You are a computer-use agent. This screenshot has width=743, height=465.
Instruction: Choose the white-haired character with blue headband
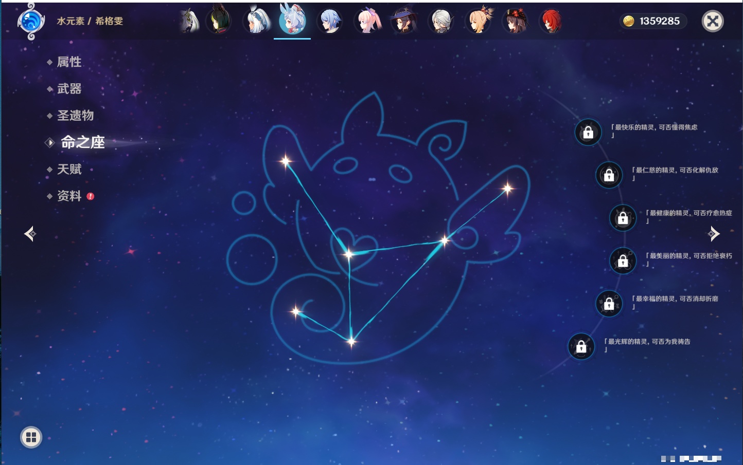256,21
